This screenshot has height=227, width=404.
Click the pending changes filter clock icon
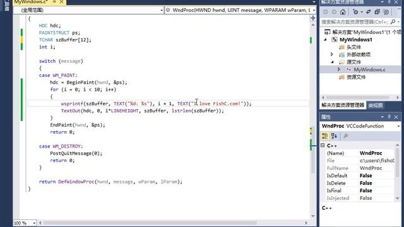coord(355,12)
